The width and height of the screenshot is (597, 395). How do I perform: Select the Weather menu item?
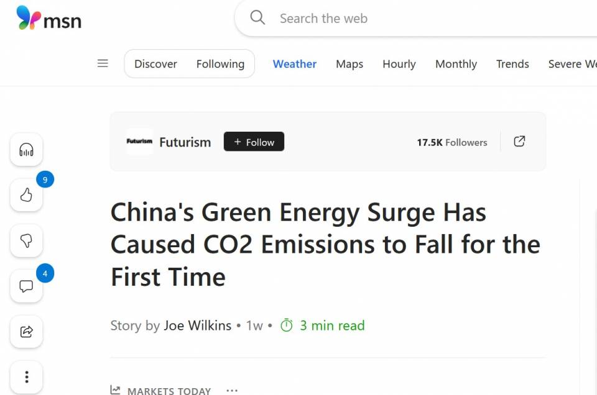pyautogui.click(x=294, y=64)
